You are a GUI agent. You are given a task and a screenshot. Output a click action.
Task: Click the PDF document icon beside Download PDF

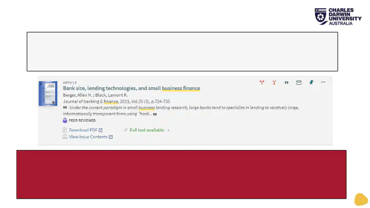point(65,130)
